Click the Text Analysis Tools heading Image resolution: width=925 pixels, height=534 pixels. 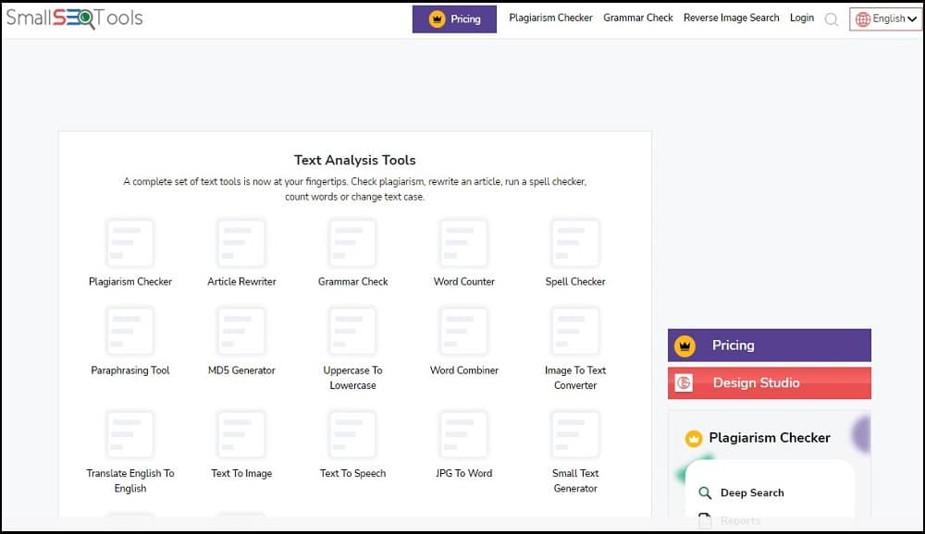tap(355, 161)
